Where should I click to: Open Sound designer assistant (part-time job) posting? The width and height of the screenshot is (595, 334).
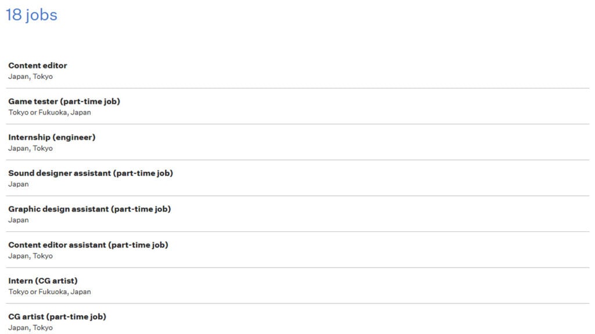tap(91, 173)
